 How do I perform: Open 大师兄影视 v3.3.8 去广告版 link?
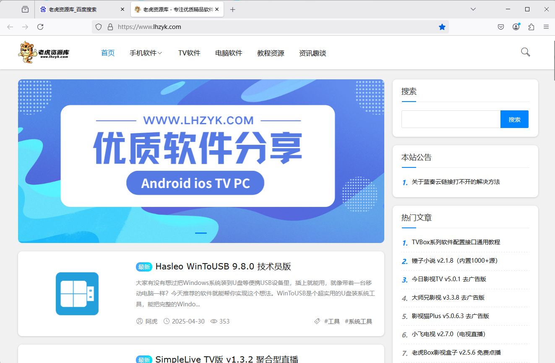point(448,298)
